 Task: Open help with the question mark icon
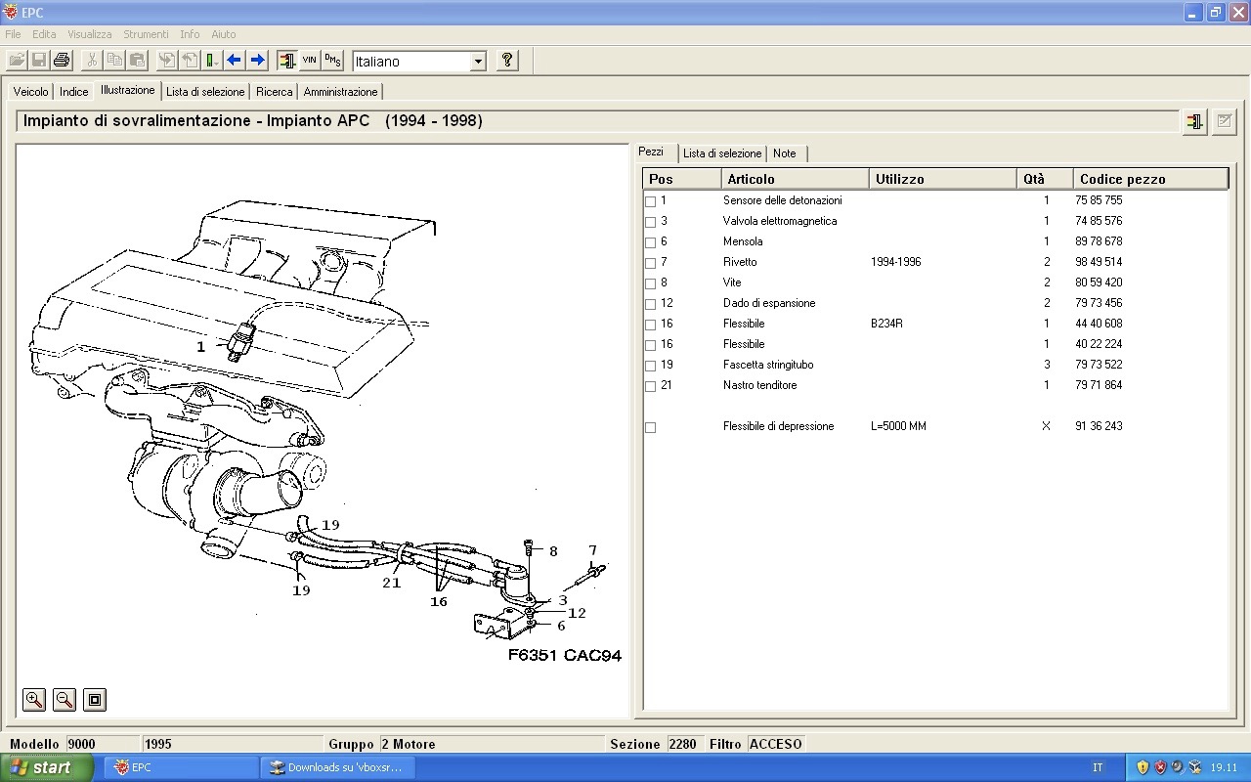coord(506,61)
